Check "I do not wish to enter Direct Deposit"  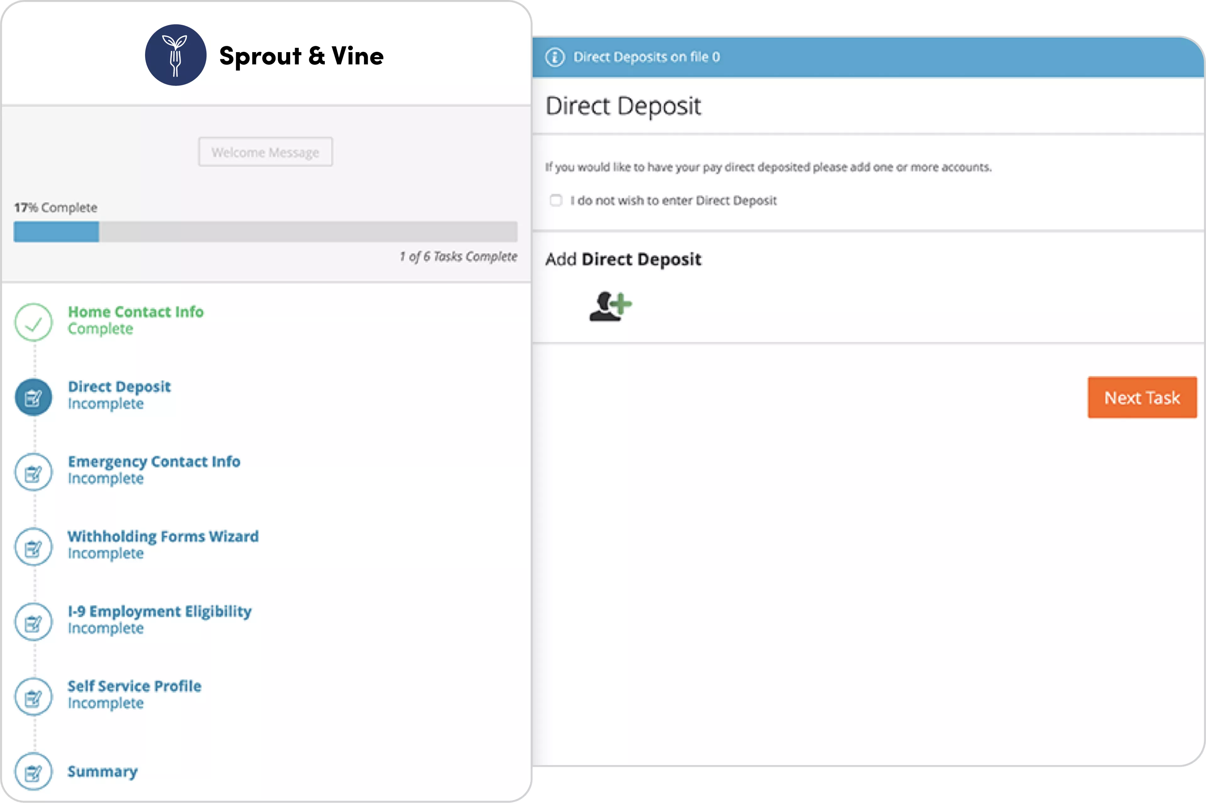pyautogui.click(x=556, y=200)
